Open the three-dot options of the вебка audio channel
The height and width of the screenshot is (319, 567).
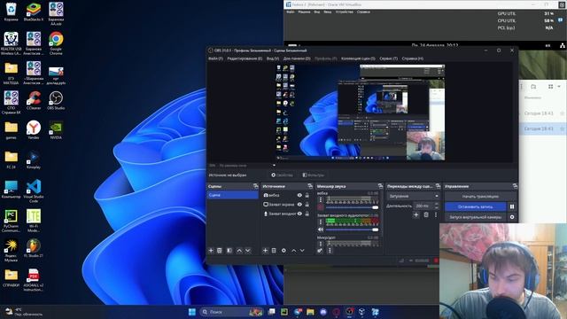[321, 200]
